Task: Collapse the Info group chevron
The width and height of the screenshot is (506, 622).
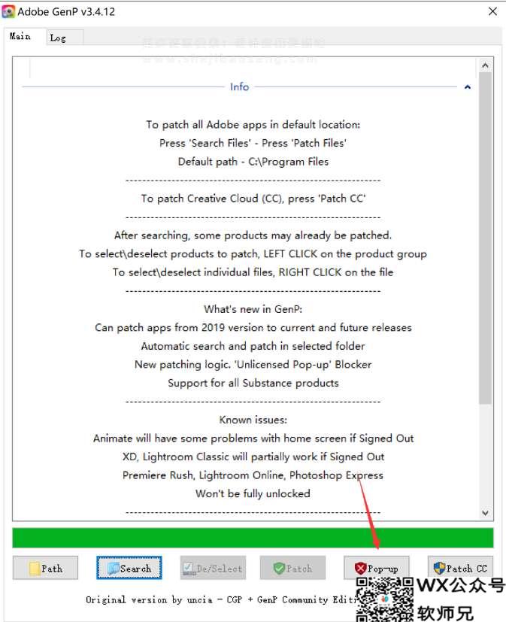Action: pyautogui.click(x=468, y=87)
